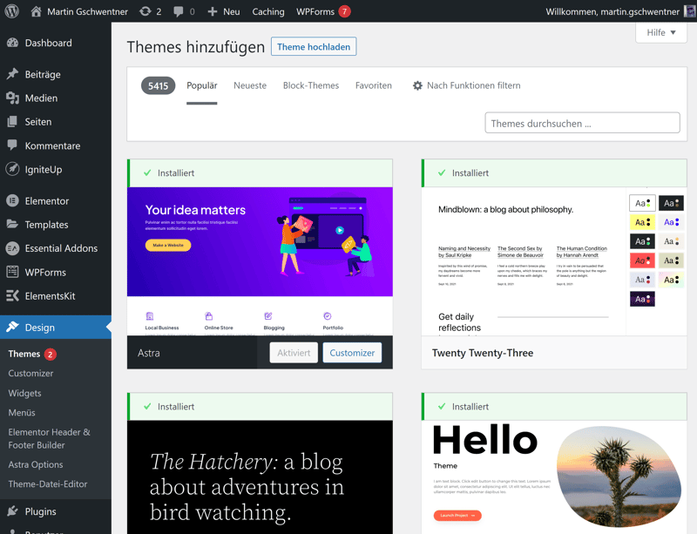Open the comments bubble icon in admin bar
The image size is (697, 534).
(x=179, y=11)
